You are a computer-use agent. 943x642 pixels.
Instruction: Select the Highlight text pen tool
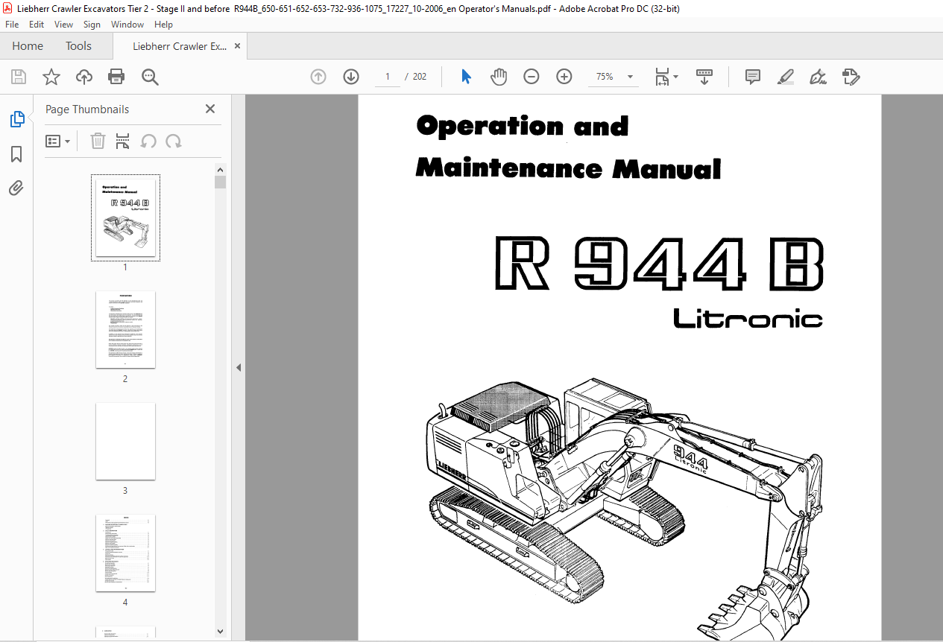785,77
